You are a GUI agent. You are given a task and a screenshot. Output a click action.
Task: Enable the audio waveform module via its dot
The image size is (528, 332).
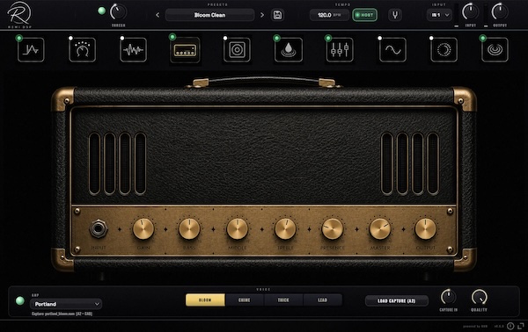[122, 39]
